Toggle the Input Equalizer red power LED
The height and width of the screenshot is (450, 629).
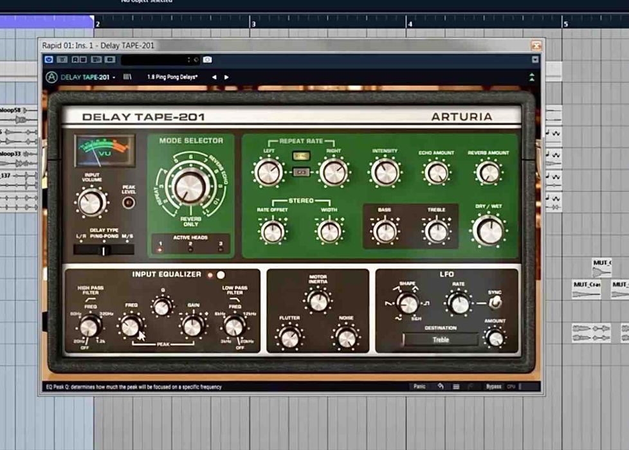(210, 275)
